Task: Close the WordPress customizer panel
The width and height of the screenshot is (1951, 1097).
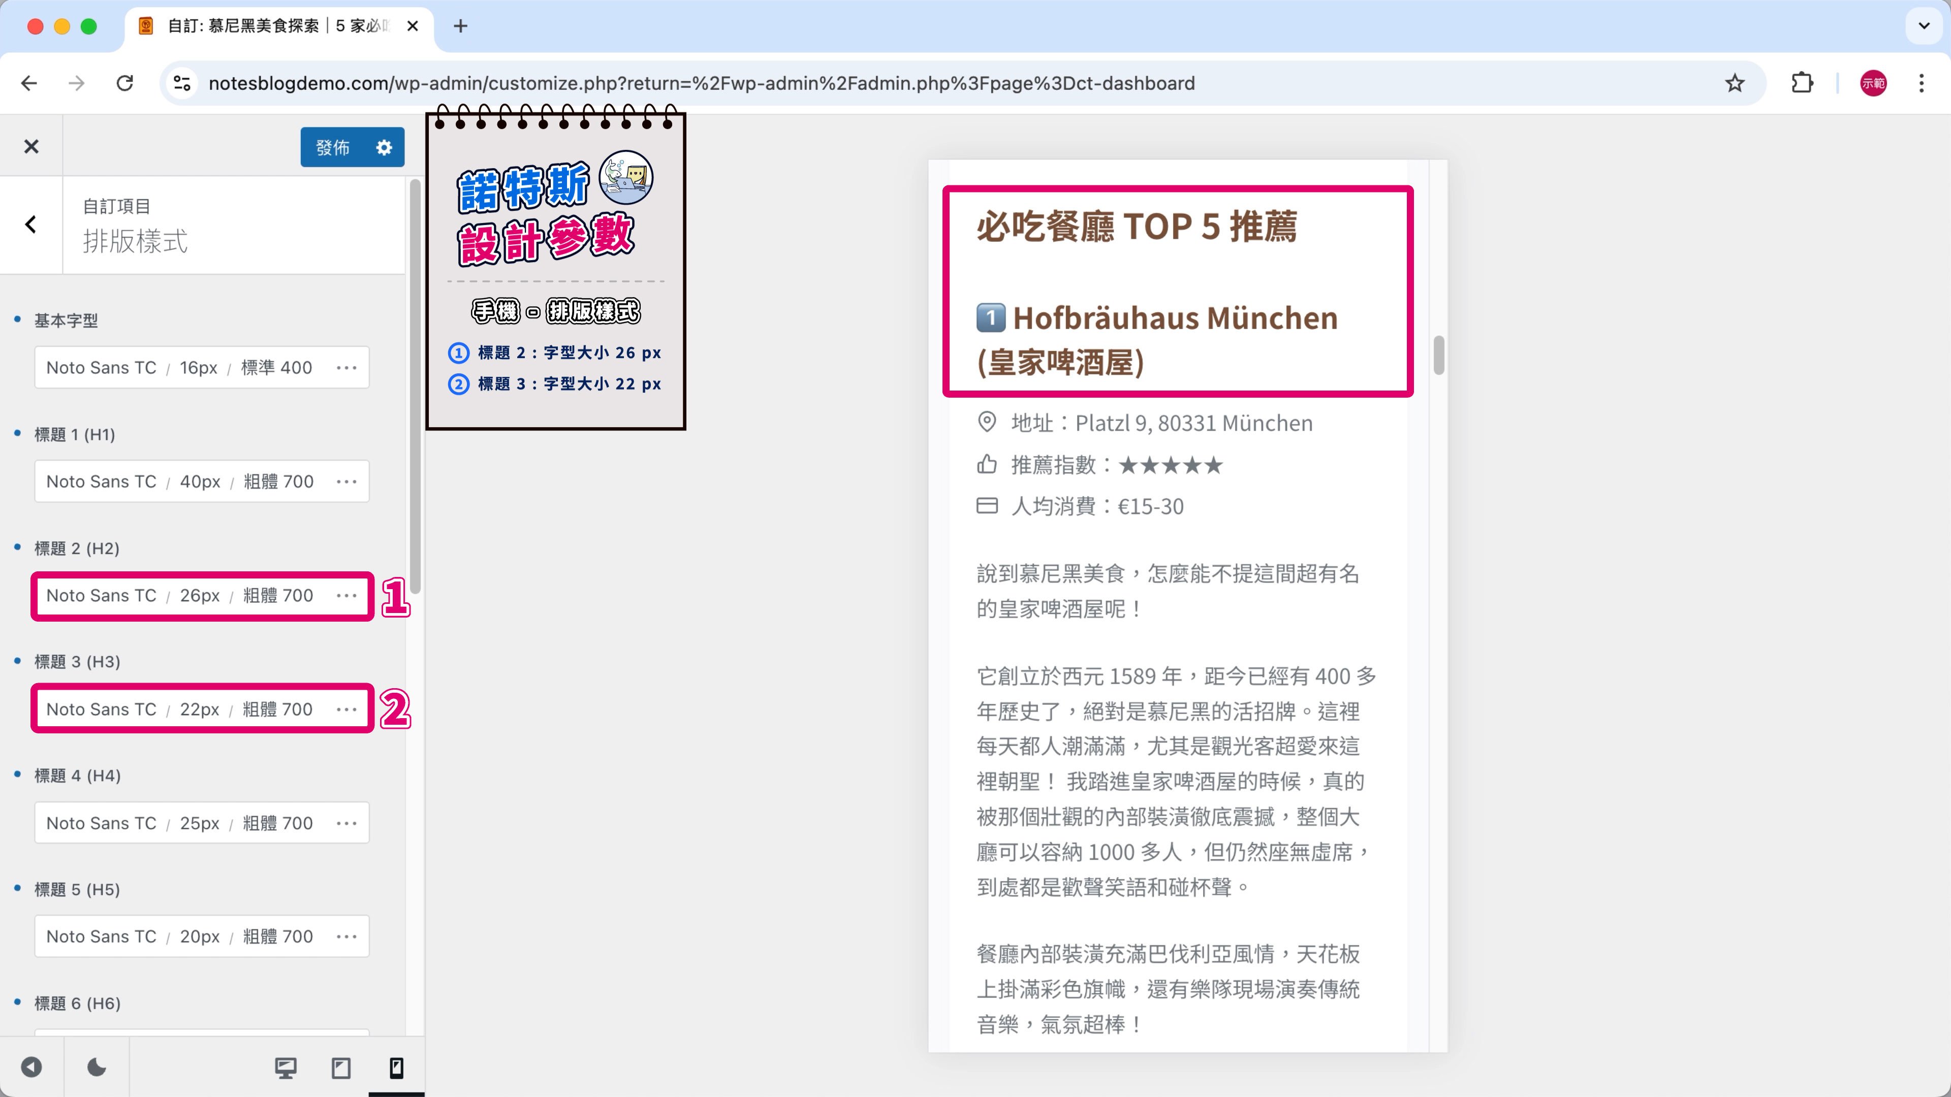Action: pyautogui.click(x=31, y=147)
